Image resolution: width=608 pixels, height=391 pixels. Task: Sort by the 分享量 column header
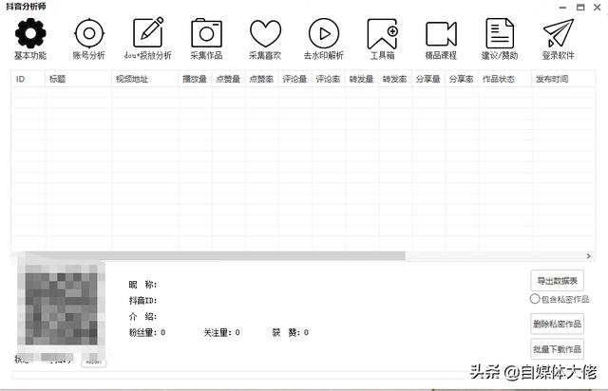coord(428,79)
